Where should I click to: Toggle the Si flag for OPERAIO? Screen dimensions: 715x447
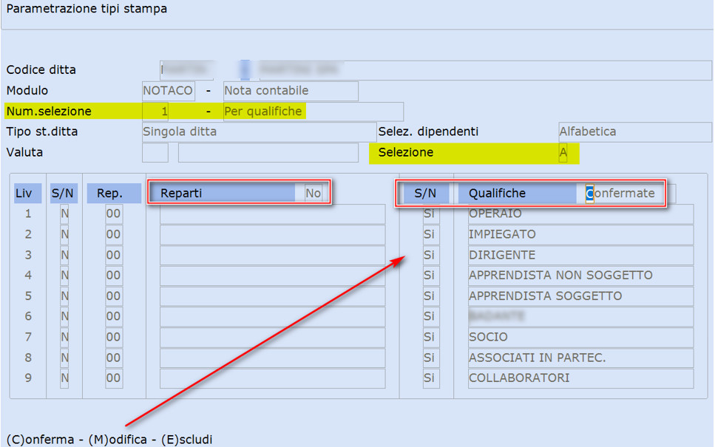(x=431, y=214)
